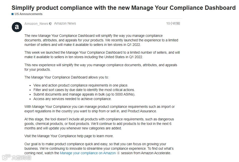Open the Amazon_News username profile
Image resolution: width=239 pixels, height=162 pixels.
[36, 24]
